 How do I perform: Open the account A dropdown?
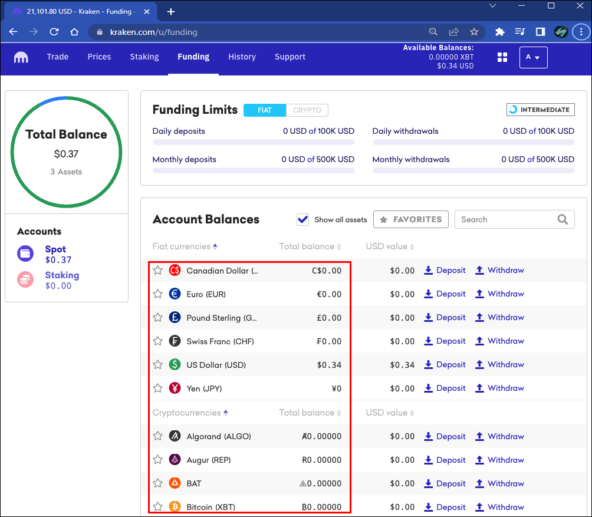coord(533,57)
